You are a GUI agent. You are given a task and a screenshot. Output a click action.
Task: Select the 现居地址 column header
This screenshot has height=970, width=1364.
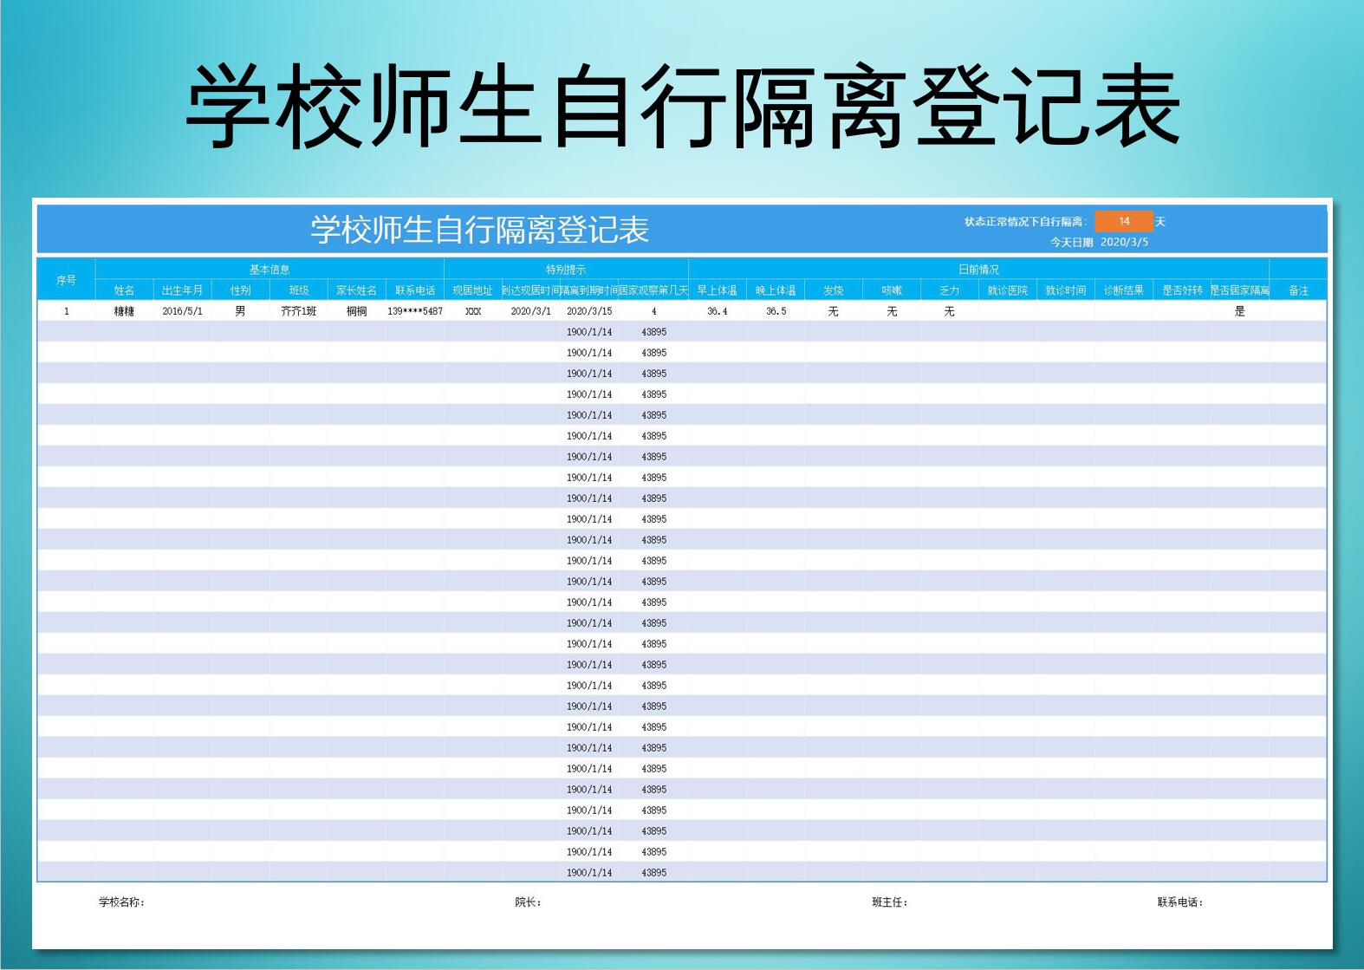pyautogui.click(x=472, y=290)
